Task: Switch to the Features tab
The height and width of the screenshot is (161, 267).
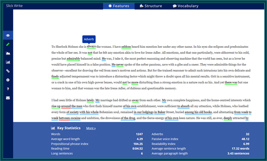Action: [119, 6]
